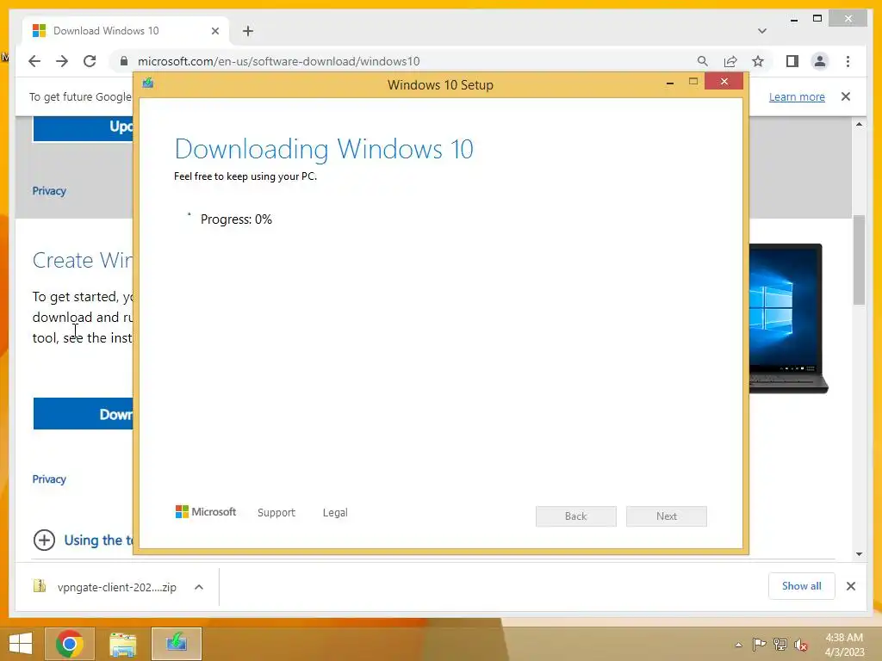The image size is (882, 661).
Task: Click the vertical scrollbar thumb
Action: coord(859,260)
